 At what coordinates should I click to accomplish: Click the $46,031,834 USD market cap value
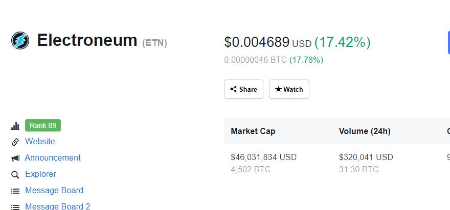(263, 157)
